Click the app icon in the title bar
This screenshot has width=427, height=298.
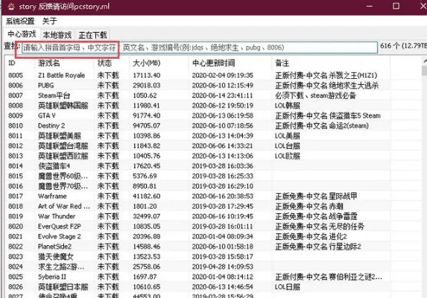coord(11,6)
